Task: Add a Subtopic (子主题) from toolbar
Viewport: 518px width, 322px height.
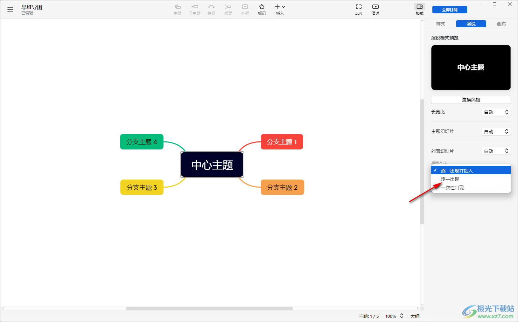Action: (195, 9)
